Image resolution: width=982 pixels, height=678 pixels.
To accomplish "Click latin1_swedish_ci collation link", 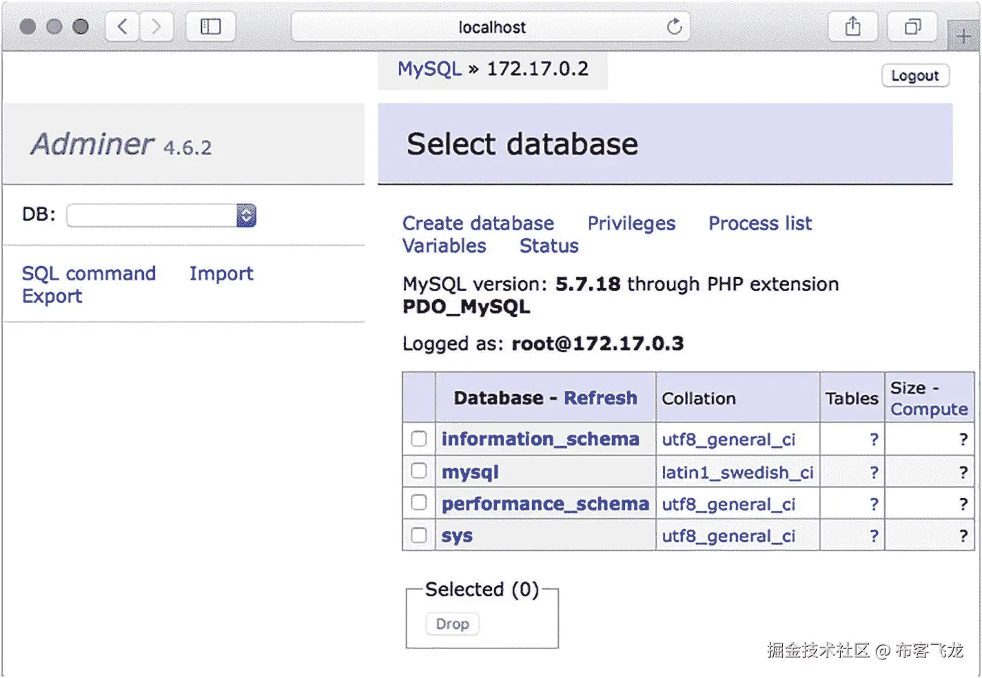I will pos(737,472).
